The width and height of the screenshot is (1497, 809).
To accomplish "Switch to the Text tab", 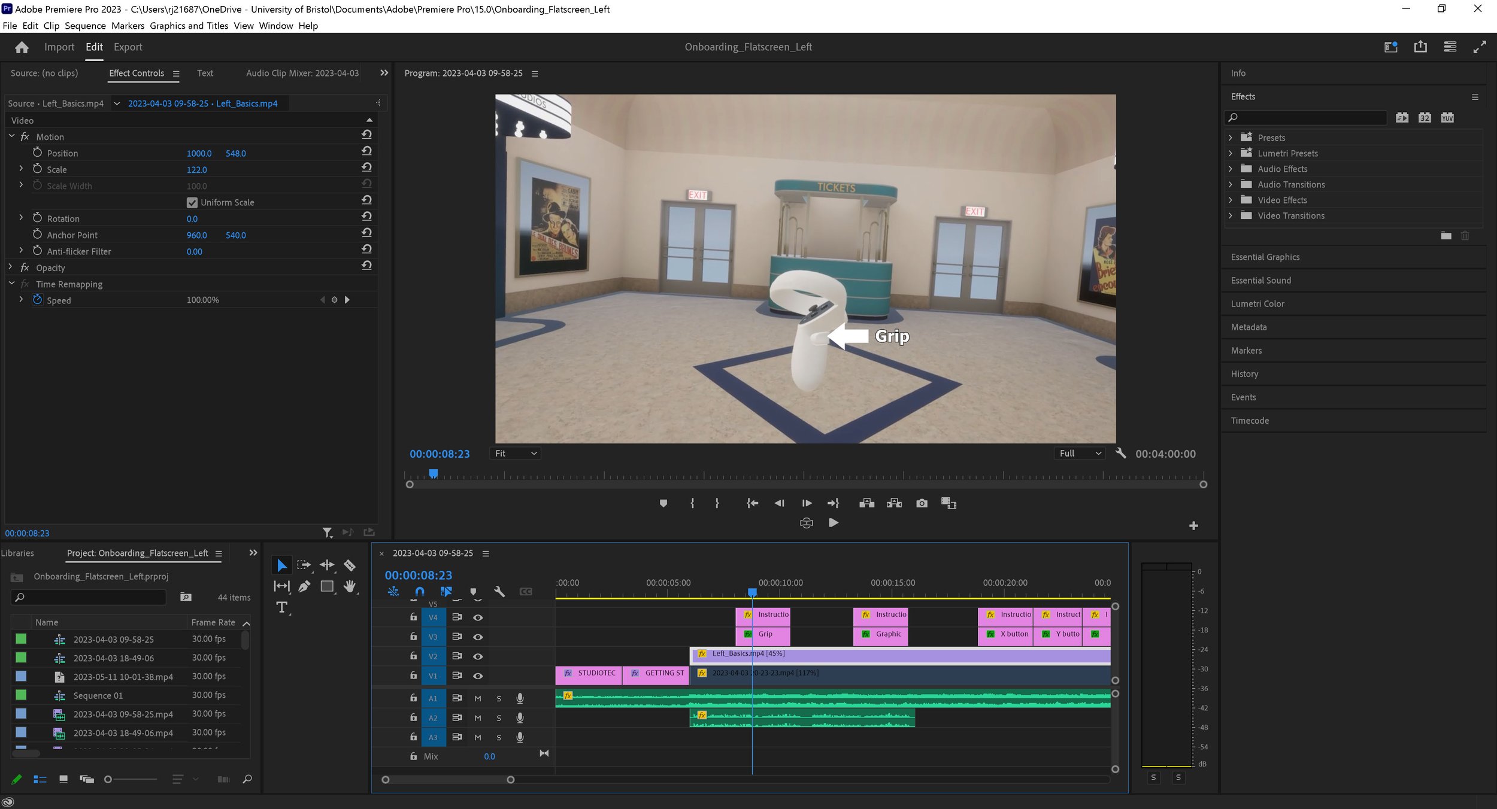I will [205, 73].
